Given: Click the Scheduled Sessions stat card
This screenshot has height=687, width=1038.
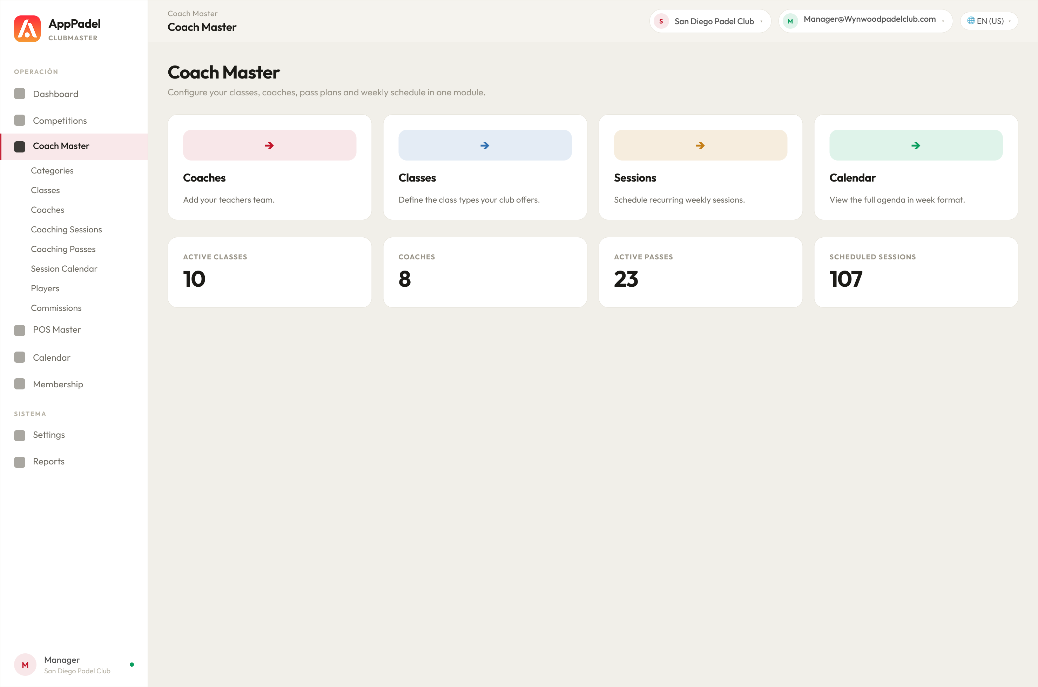Looking at the screenshot, I should click(916, 273).
